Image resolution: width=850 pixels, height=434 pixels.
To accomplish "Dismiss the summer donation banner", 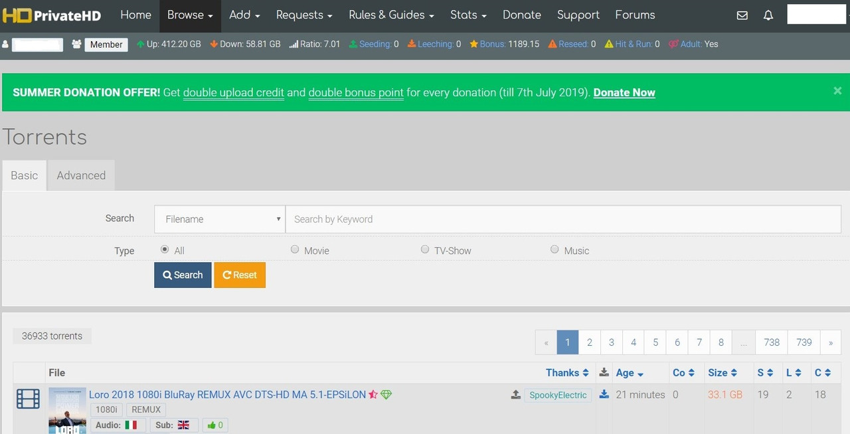I will pos(837,91).
